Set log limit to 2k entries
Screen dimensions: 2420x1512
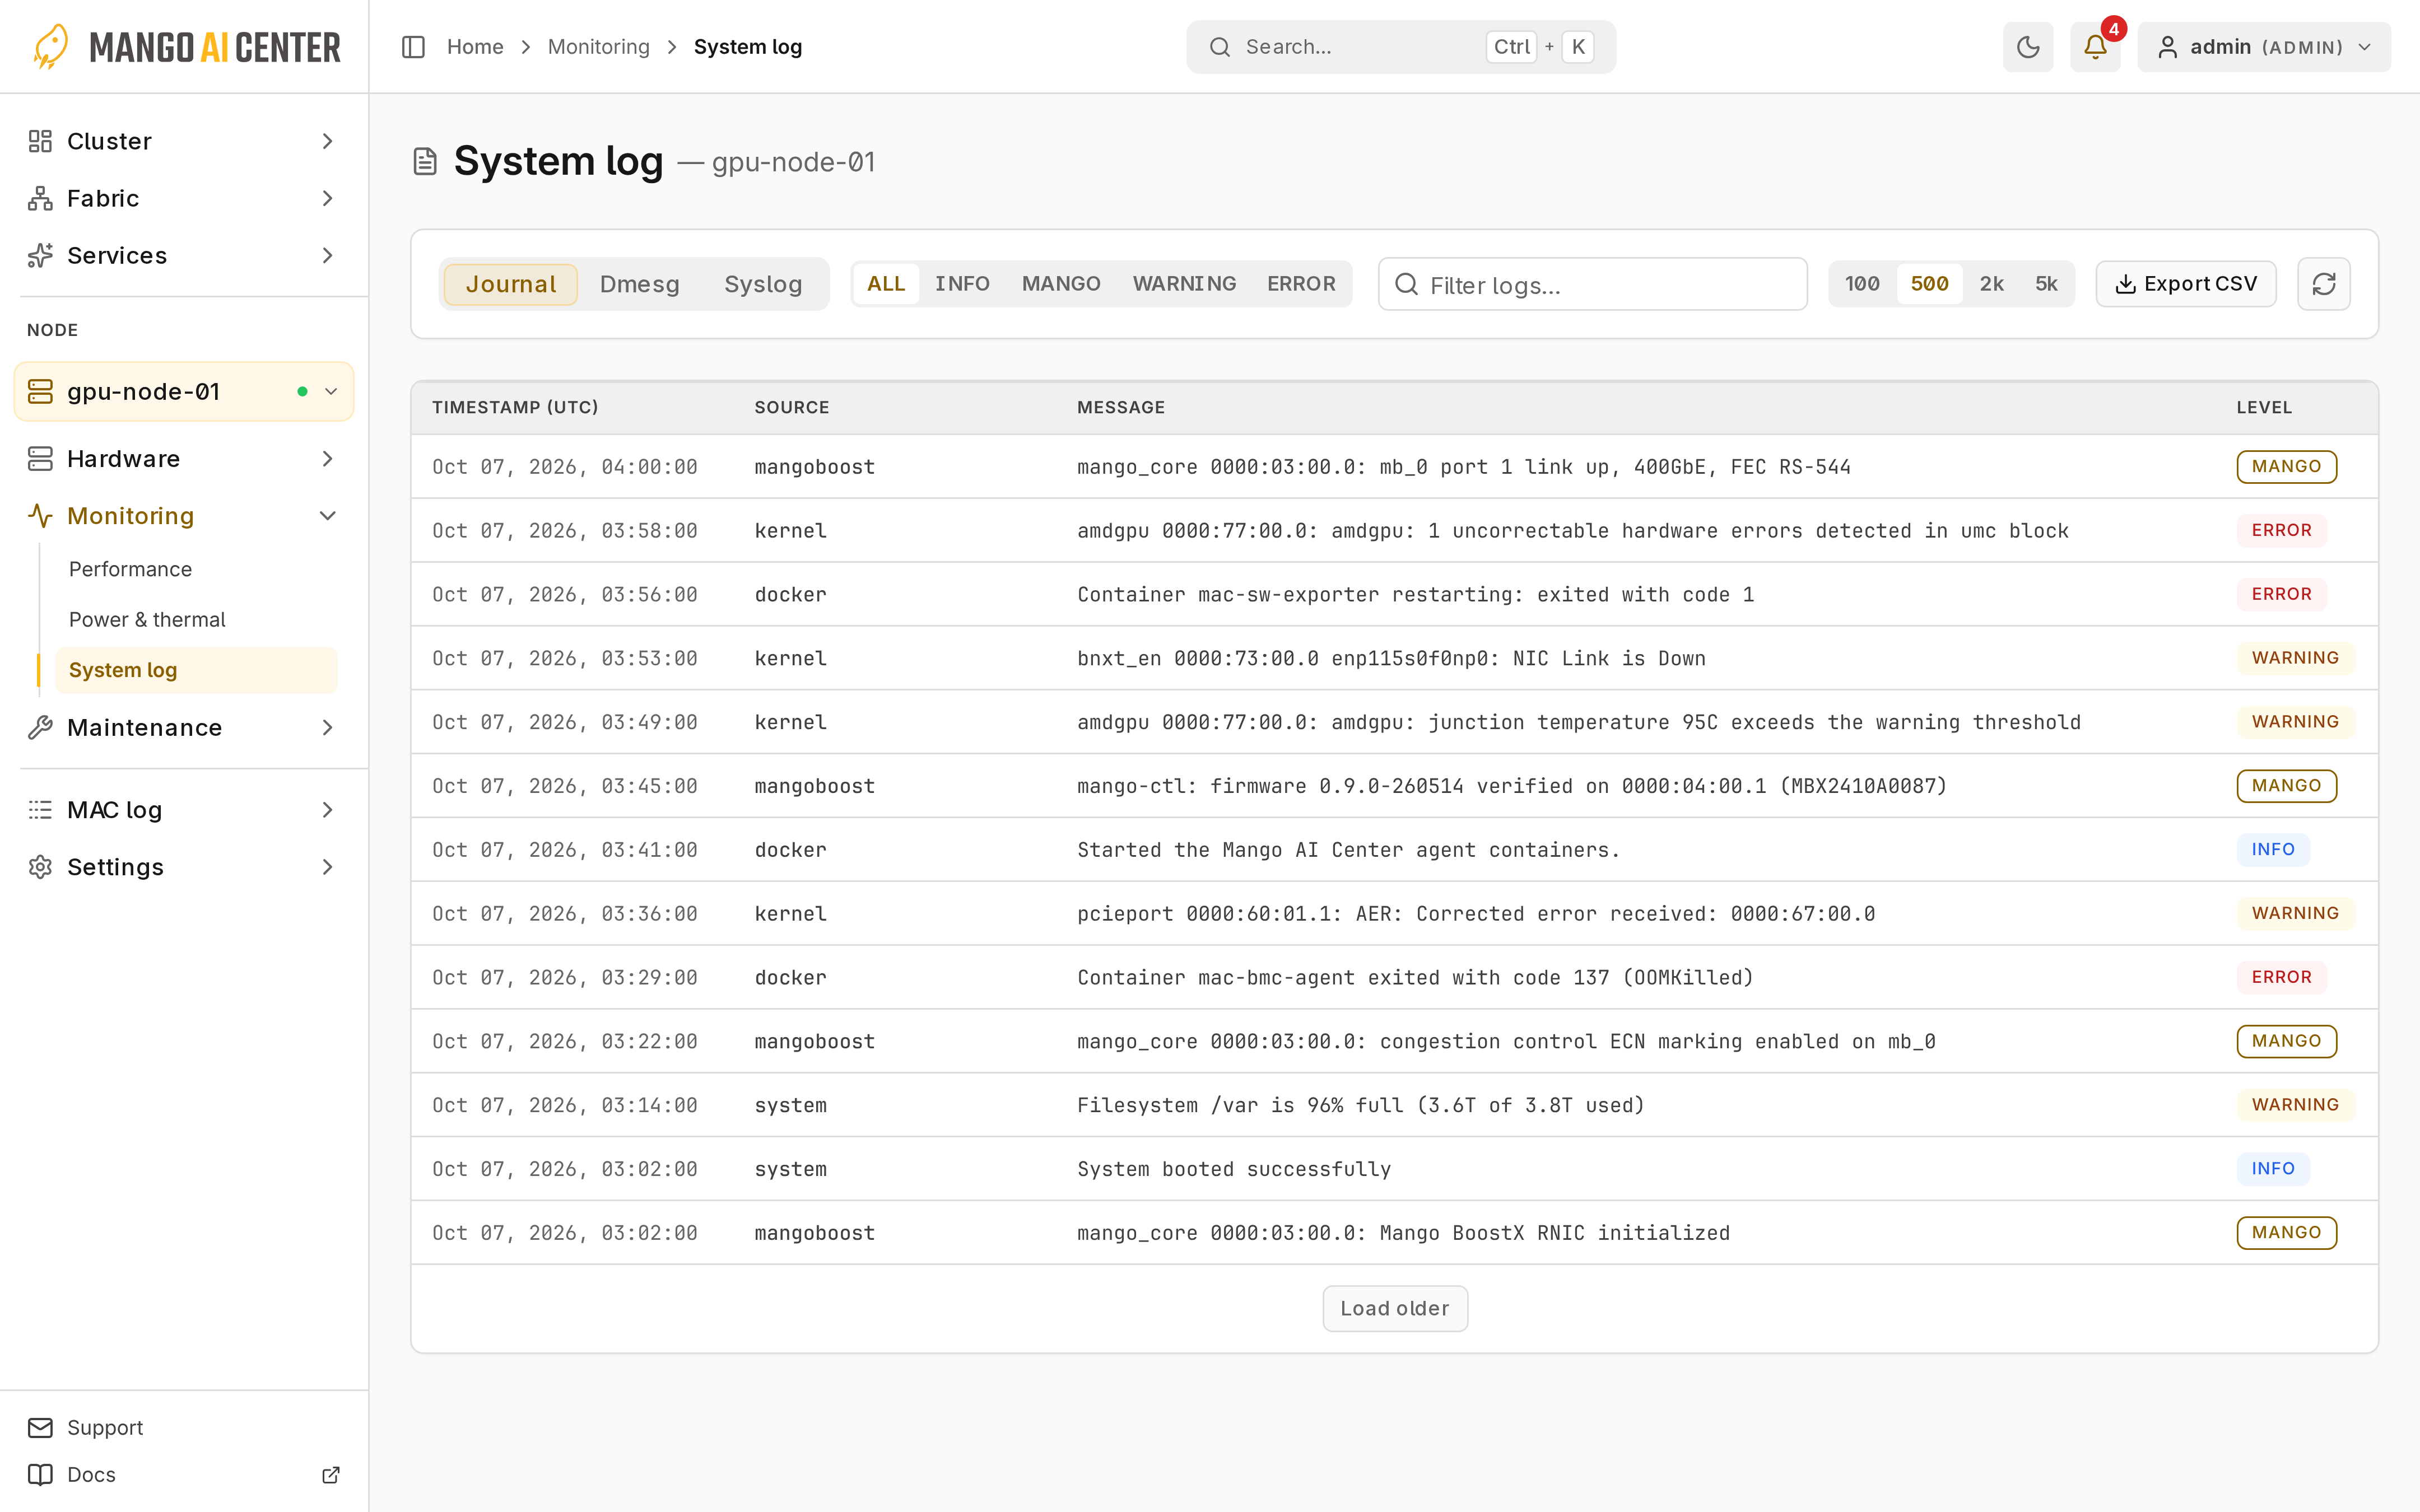coord(1991,284)
